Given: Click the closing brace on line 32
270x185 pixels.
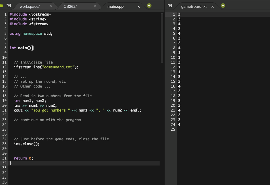Looking at the screenshot, I should (10, 163).
